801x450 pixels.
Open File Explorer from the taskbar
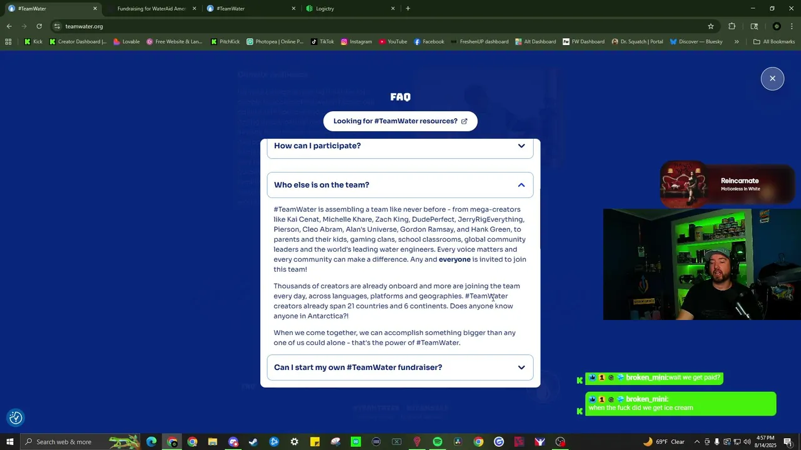coord(213,442)
